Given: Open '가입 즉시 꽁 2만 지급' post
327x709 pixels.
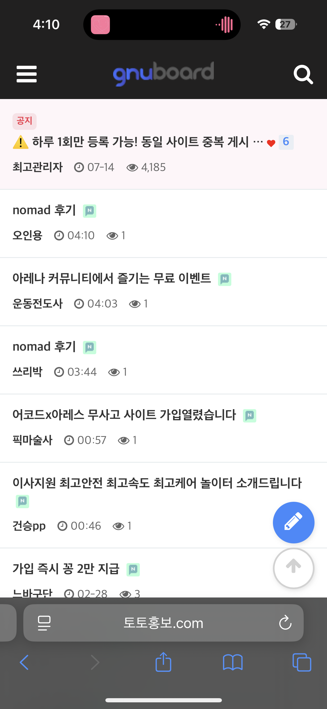Looking at the screenshot, I should pyautogui.click(x=66, y=569).
